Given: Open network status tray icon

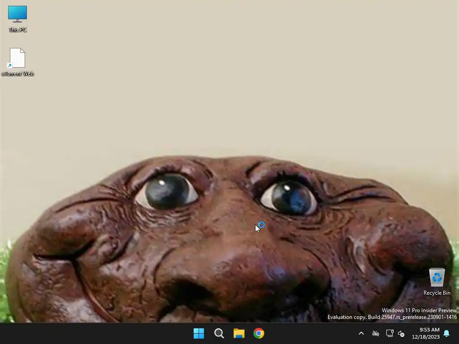Looking at the screenshot, I should tap(390, 333).
